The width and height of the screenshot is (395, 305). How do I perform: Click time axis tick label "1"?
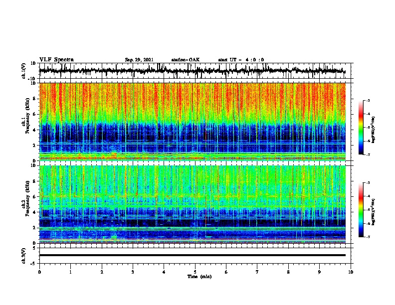click(70, 272)
